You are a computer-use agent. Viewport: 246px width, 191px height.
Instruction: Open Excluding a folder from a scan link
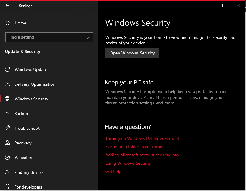pos(134,147)
